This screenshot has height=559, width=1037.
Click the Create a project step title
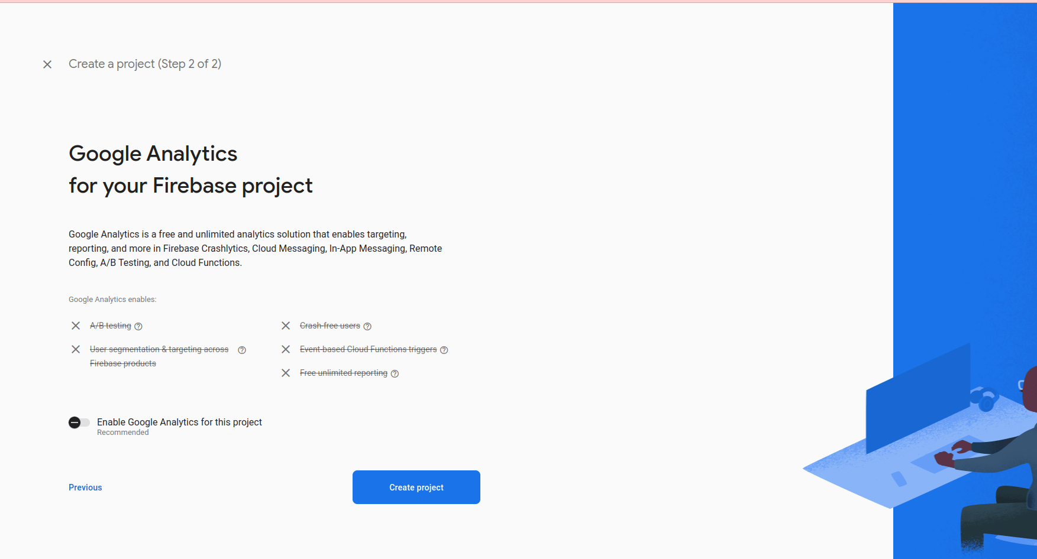coord(145,64)
